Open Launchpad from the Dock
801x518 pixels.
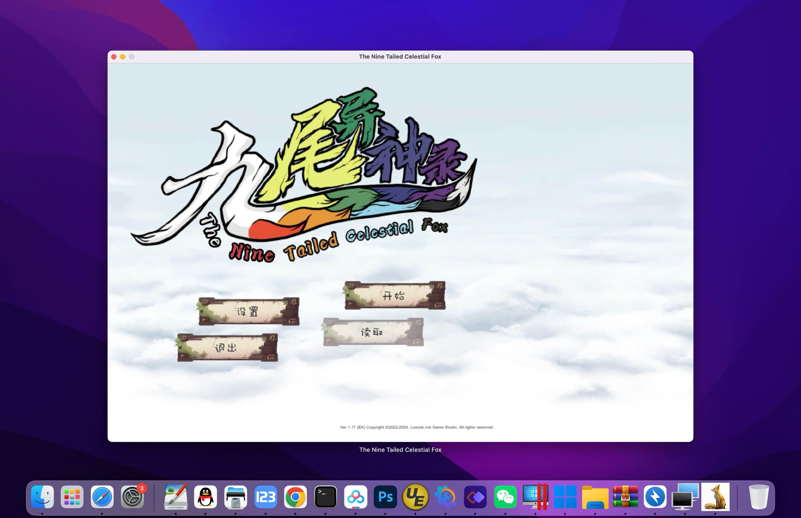(x=72, y=497)
